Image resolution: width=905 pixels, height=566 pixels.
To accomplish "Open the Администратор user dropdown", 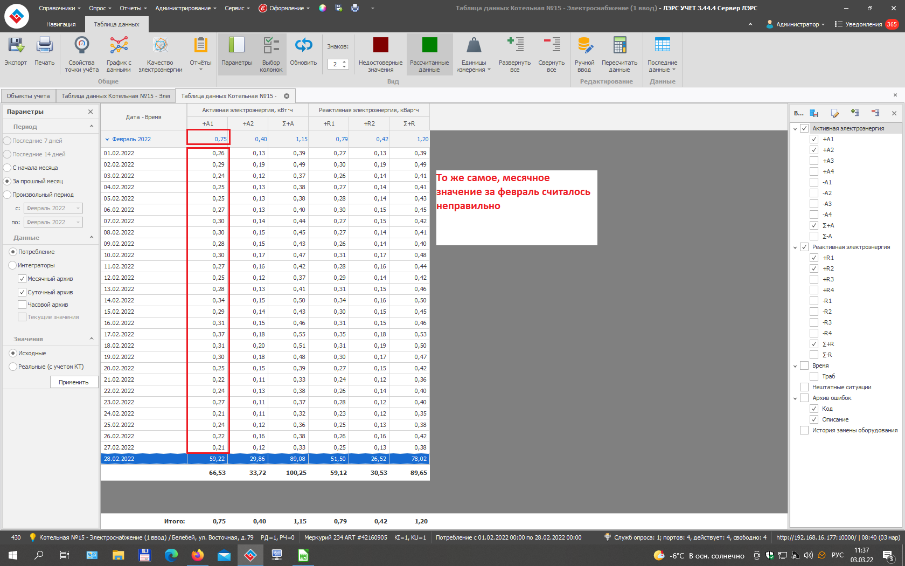I will [796, 24].
